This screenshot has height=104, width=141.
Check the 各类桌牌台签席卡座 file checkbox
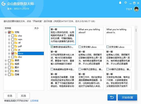click(x=52, y=69)
